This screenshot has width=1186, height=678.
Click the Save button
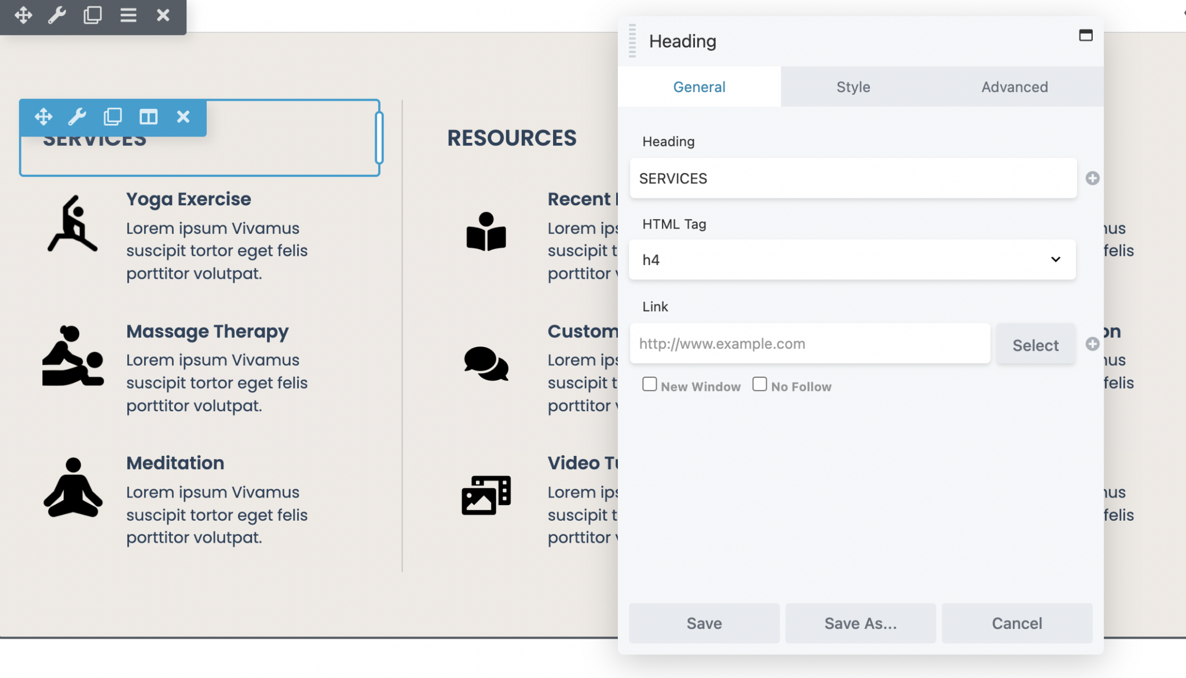point(704,624)
